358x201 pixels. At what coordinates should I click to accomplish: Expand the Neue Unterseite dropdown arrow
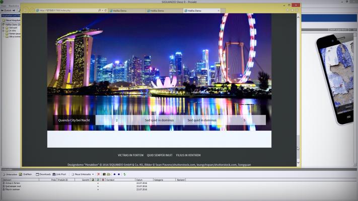(93, 174)
